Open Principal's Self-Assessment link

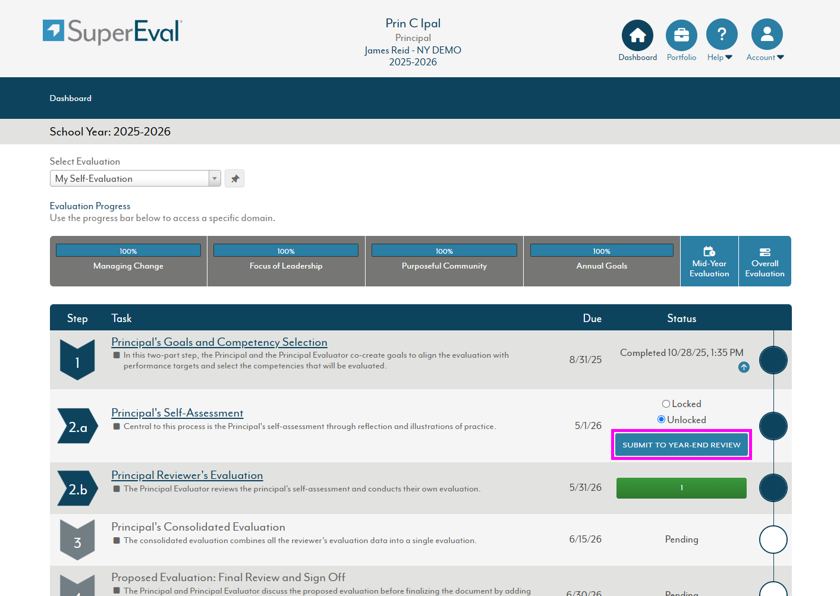177,413
